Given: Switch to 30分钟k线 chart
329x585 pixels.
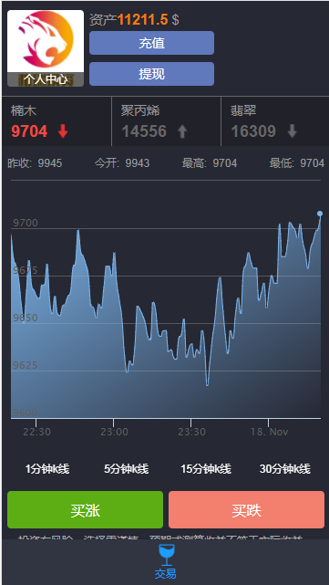Looking at the screenshot, I should 284,468.
